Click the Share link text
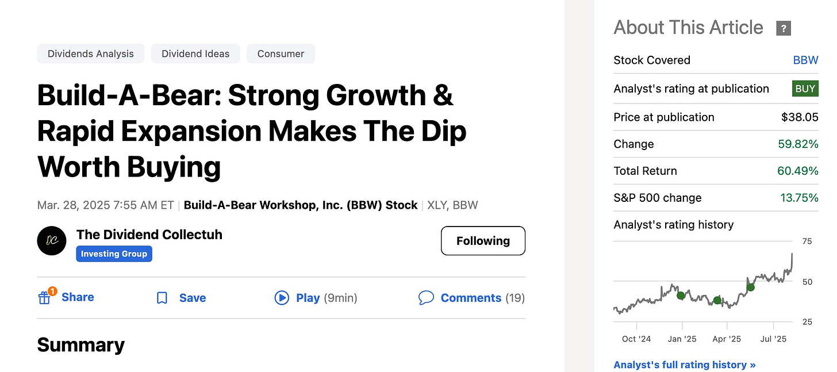This screenshot has height=372, width=837. tap(78, 297)
